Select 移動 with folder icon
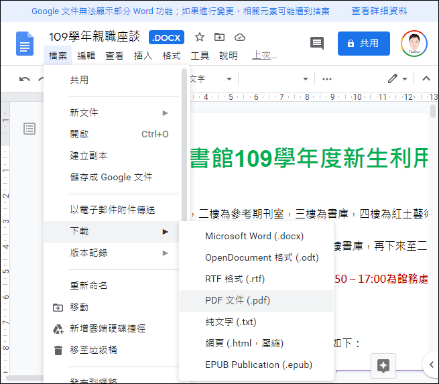439x384 pixels. [x=112, y=308]
